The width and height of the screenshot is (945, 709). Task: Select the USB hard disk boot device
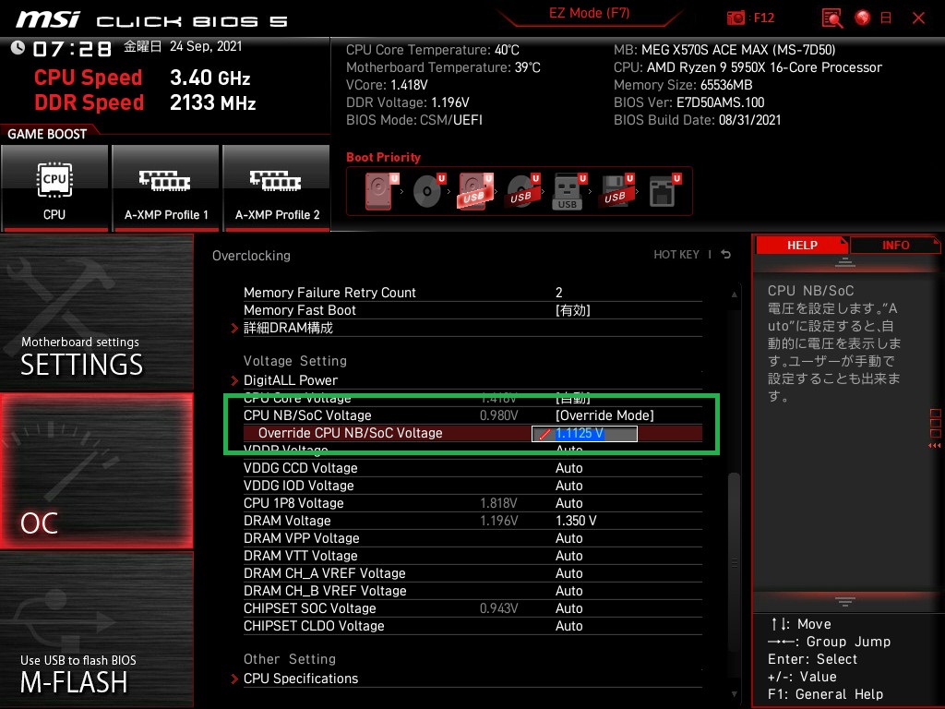coord(475,191)
